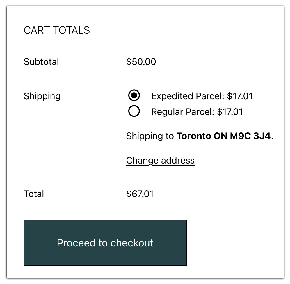Image resolution: width=290 pixels, height=284 pixels.
Task: Click the $67.01 total value
Action: tap(140, 194)
